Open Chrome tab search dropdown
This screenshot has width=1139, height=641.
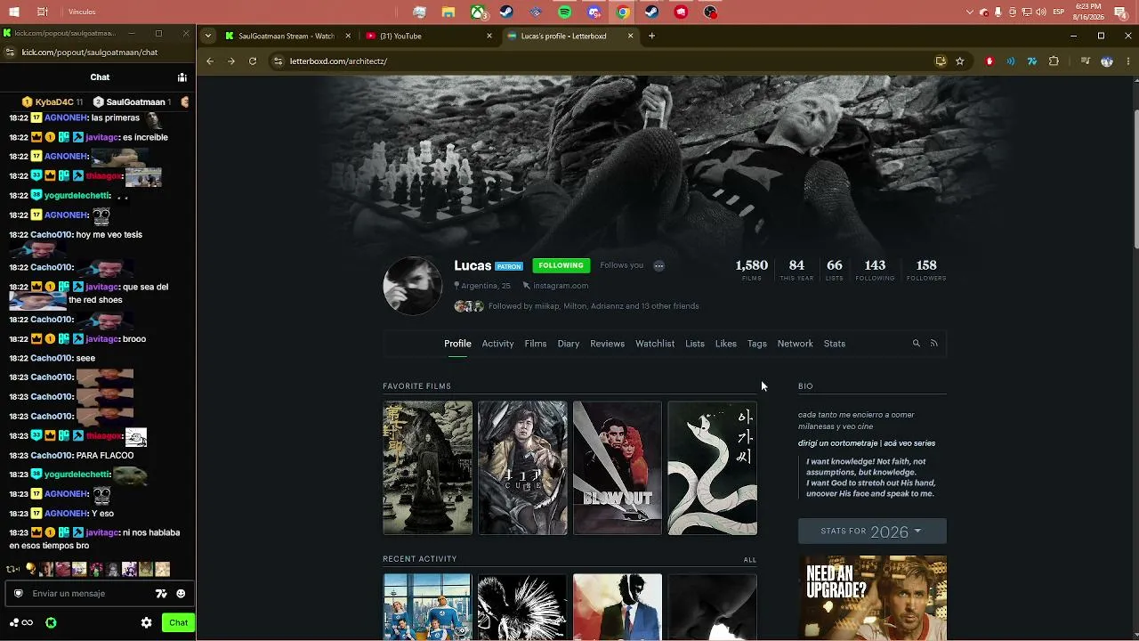[x=207, y=36]
